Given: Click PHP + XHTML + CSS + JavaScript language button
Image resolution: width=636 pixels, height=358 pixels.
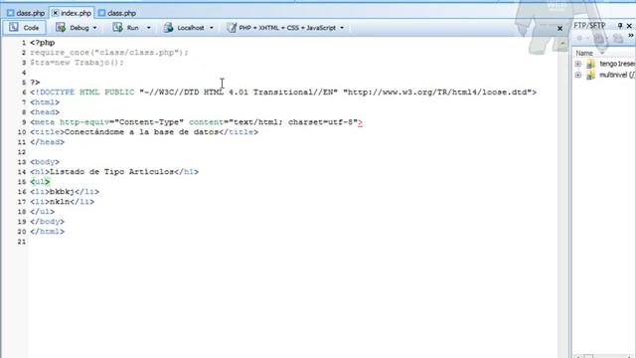Looking at the screenshot, I should tap(281, 28).
